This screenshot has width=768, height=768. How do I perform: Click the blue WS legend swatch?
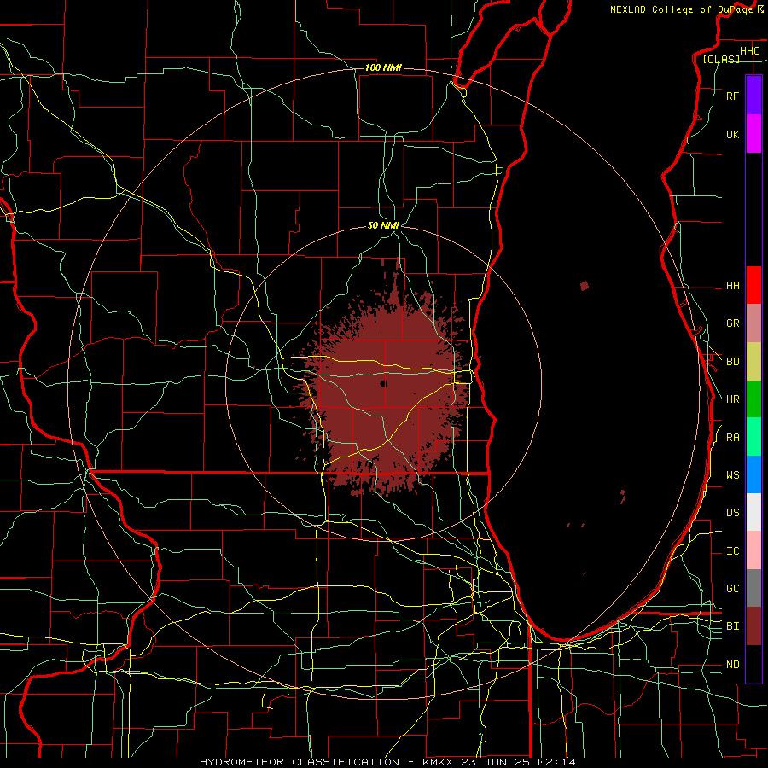coord(753,474)
